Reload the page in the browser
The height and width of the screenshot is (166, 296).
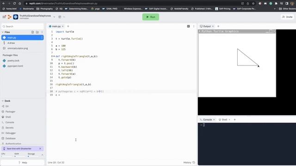[x=14, y=3]
